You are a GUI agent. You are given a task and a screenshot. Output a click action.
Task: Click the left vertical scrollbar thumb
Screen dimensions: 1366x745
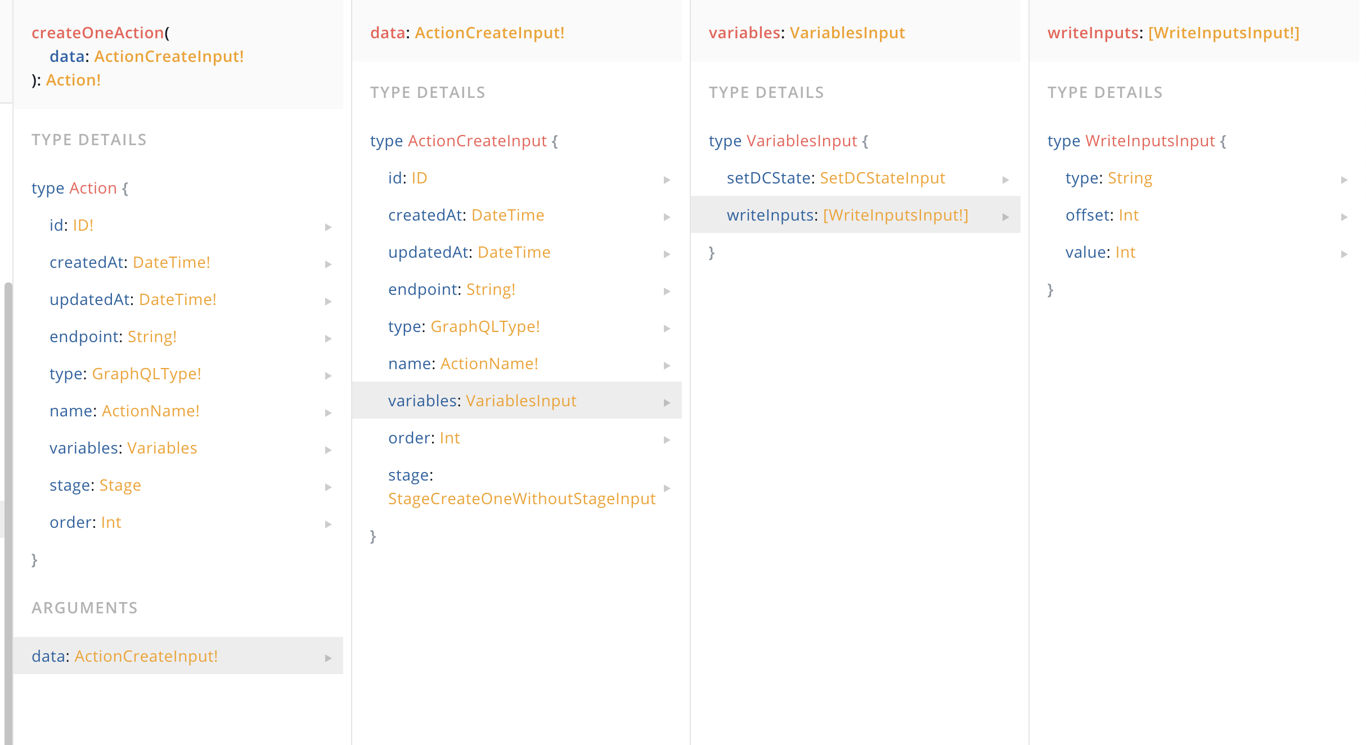point(8,513)
